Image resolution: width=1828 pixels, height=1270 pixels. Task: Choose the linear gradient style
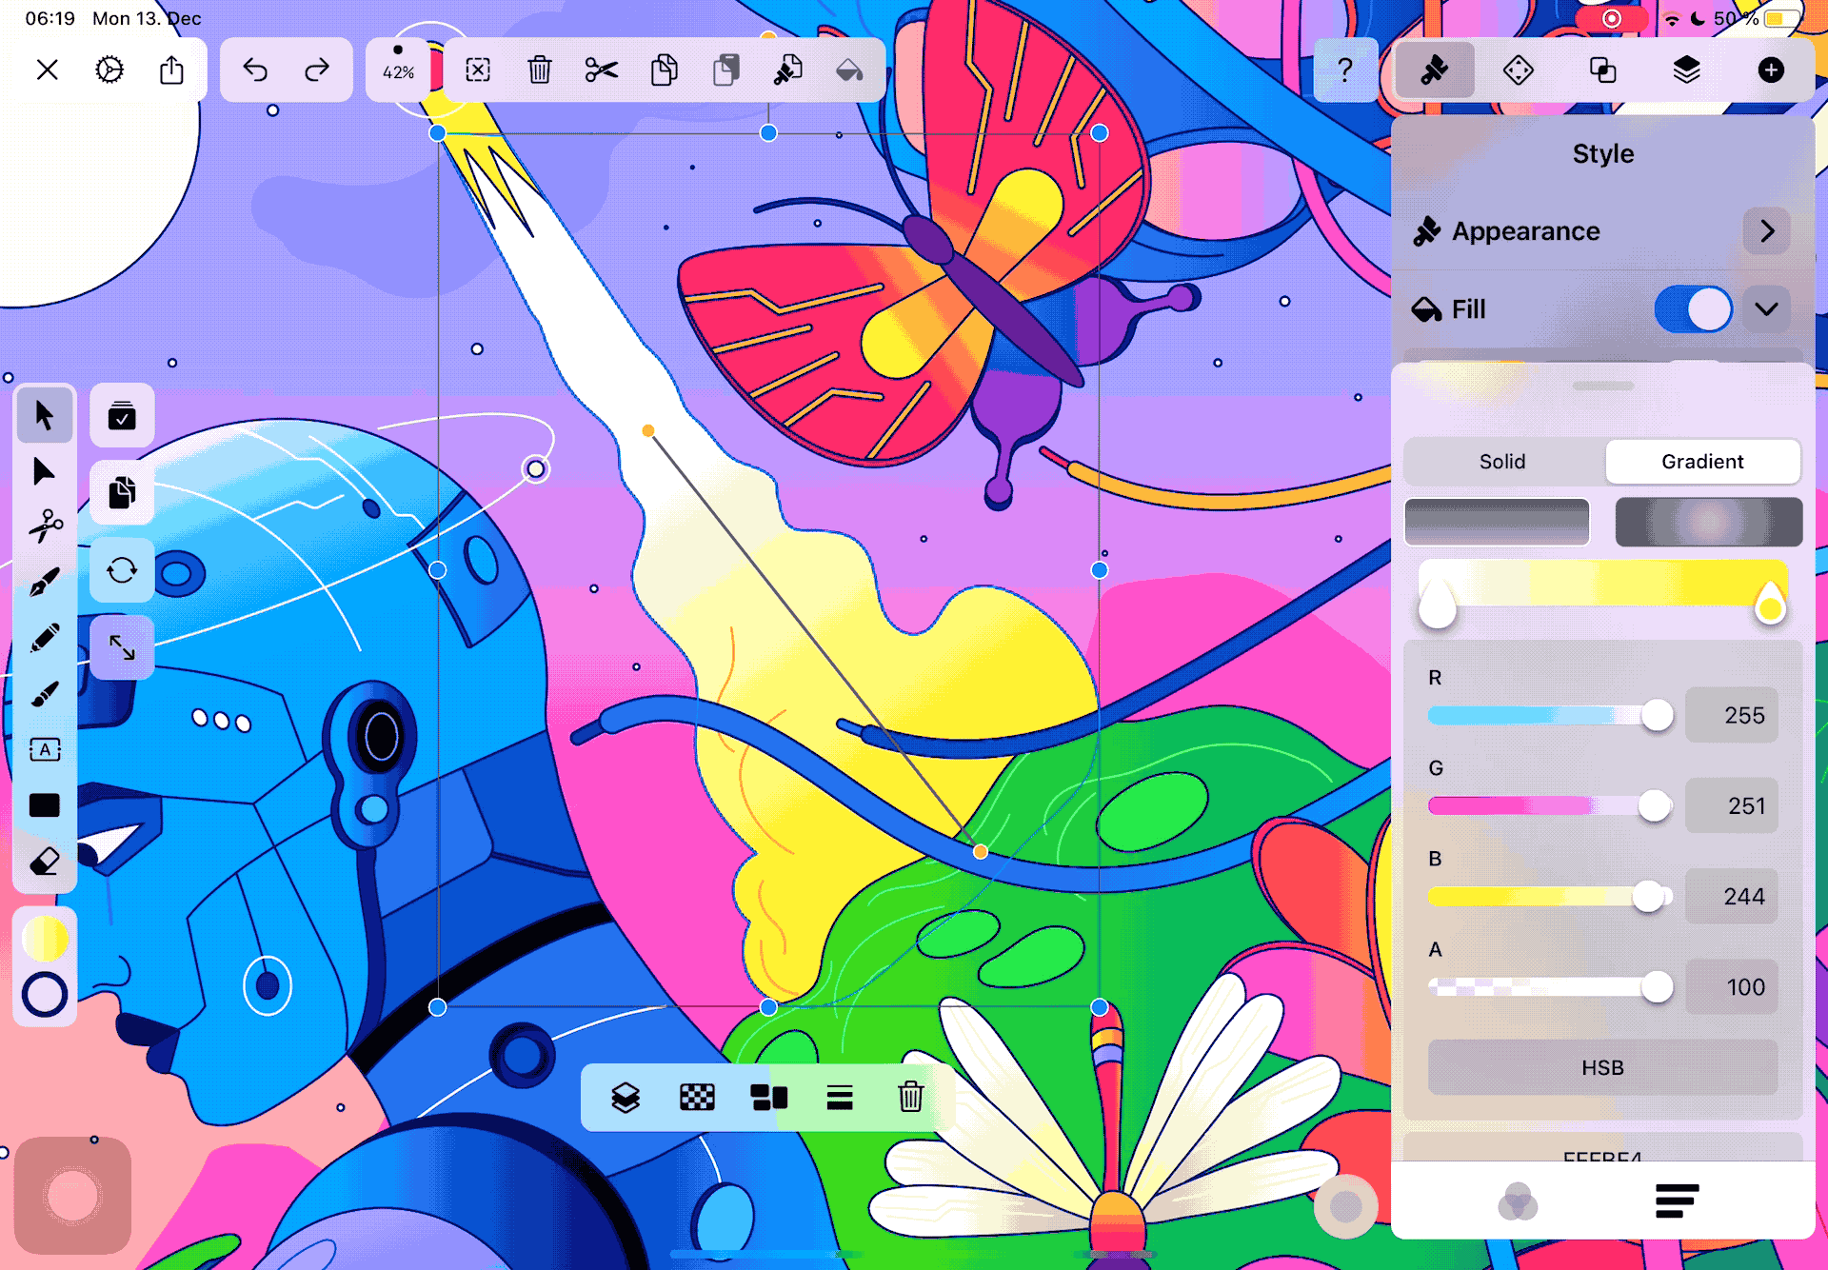coord(1498,522)
